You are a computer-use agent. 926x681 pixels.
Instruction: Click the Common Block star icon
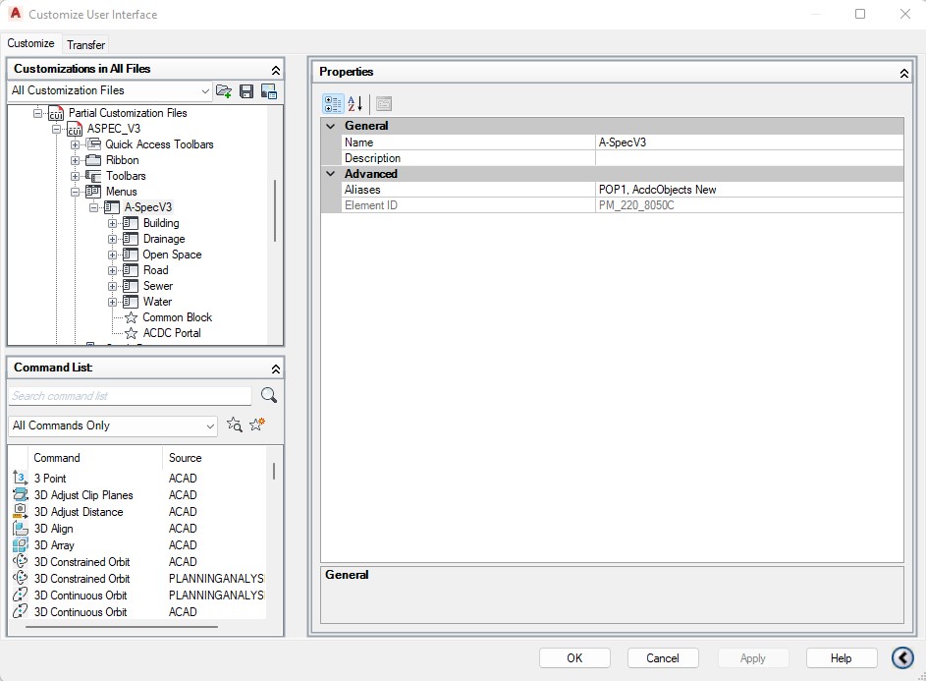click(132, 317)
